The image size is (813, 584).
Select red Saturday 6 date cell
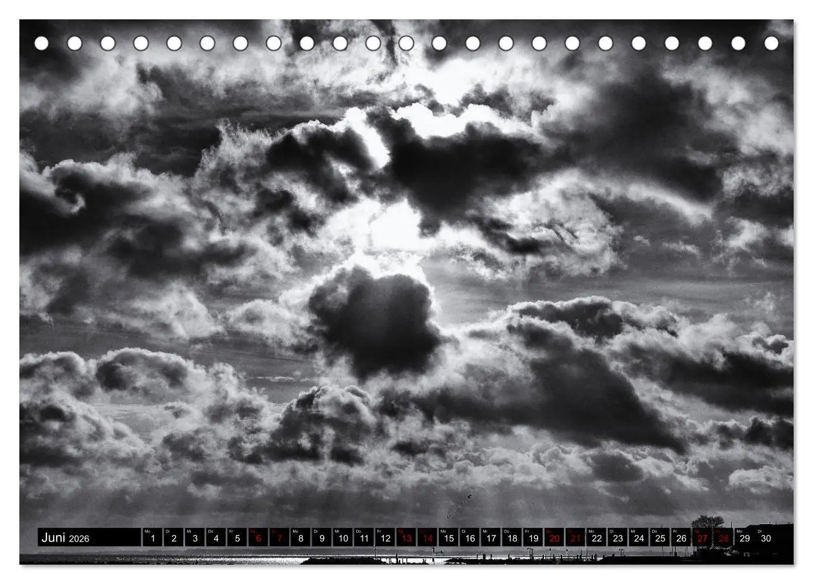(x=258, y=538)
